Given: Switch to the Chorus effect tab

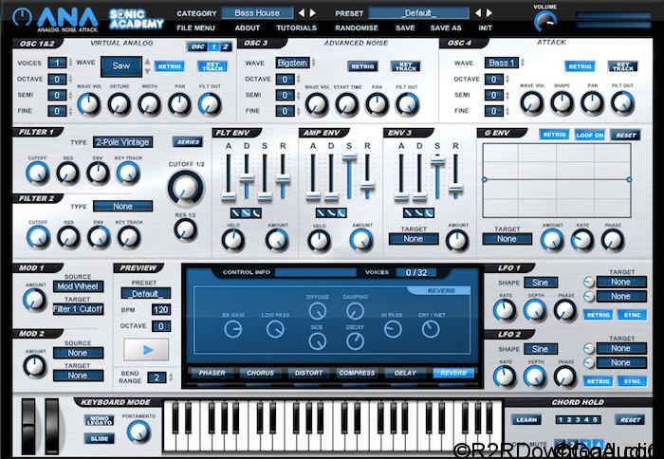Looking at the screenshot, I should point(260,373).
